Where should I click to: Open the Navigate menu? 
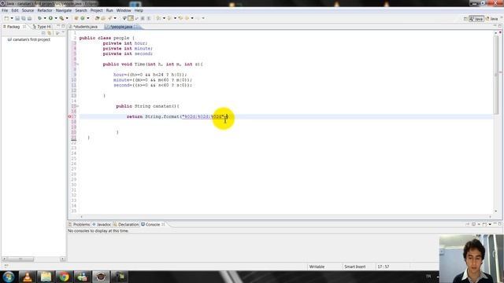tap(64, 10)
